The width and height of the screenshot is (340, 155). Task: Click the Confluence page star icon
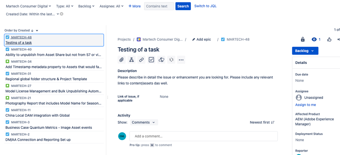[161, 60]
